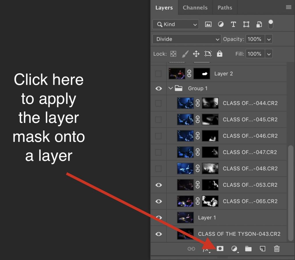
Task: Select layer name 'Layer 2'
Action: click(x=224, y=74)
